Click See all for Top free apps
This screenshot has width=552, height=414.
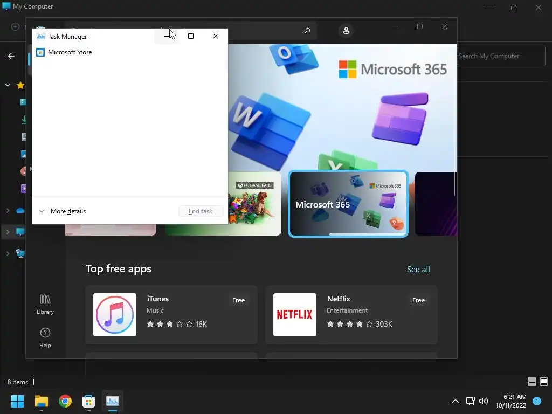tap(418, 270)
